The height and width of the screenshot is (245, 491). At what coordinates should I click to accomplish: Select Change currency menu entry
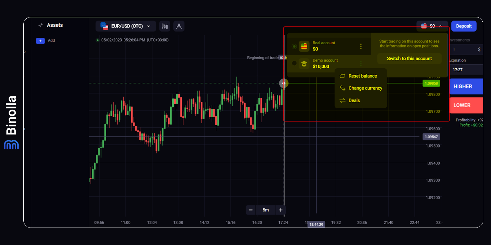click(x=365, y=88)
